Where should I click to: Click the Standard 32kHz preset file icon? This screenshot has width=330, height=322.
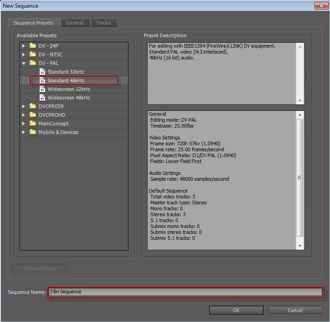pos(42,72)
